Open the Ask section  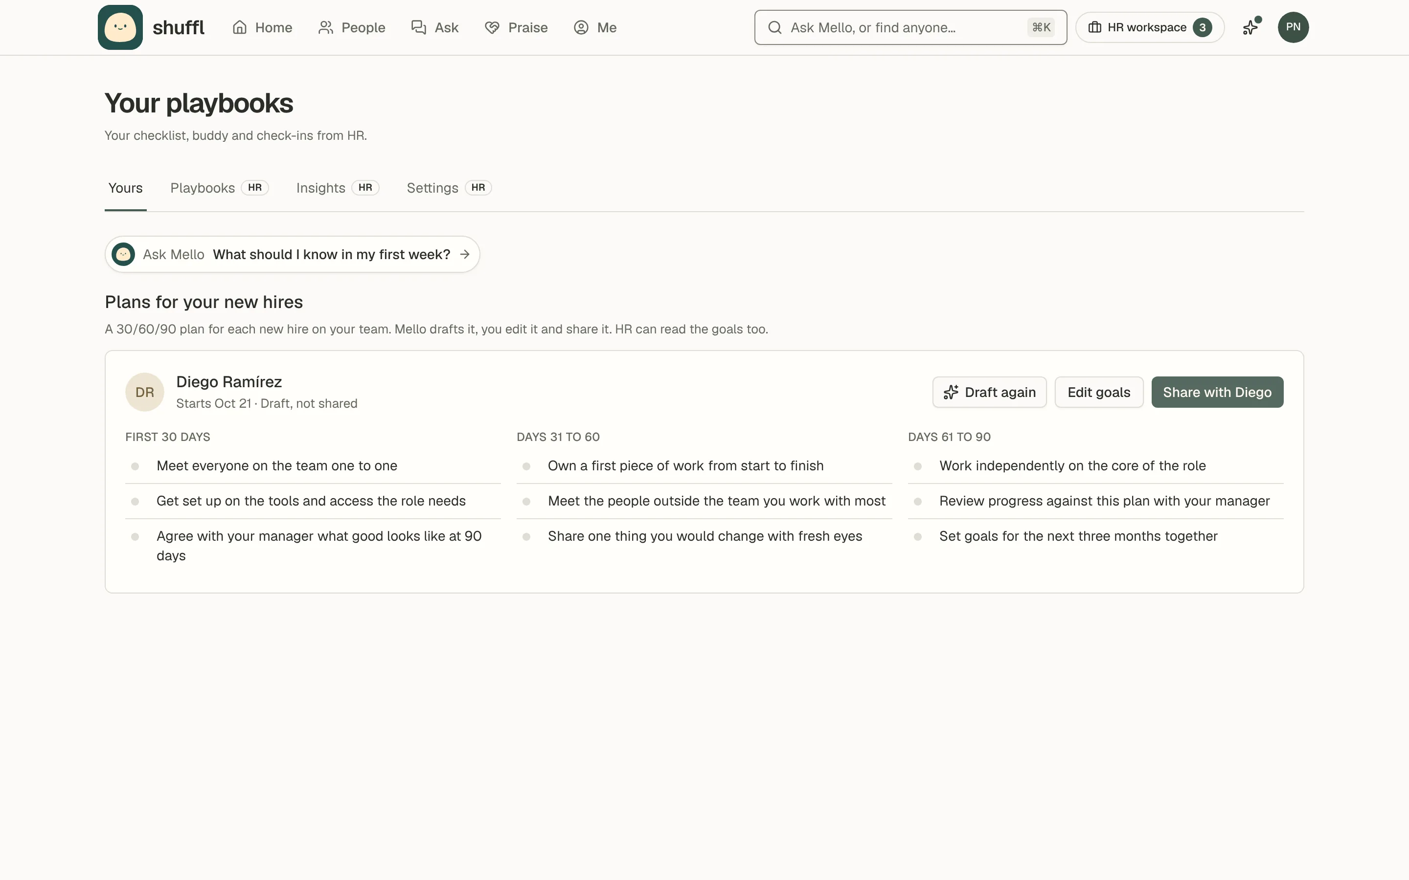[x=435, y=27]
